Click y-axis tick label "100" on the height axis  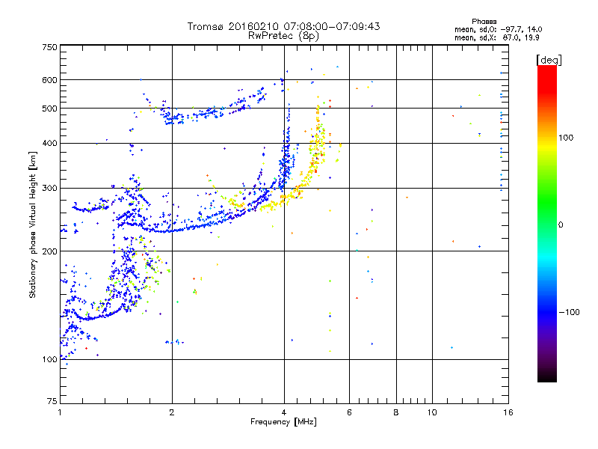tap(50, 360)
